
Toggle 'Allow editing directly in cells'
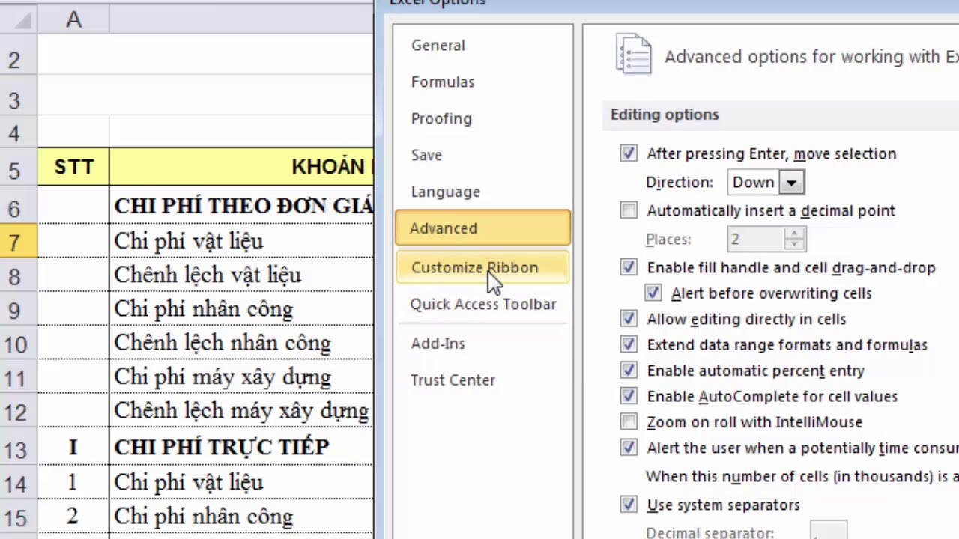pos(629,319)
